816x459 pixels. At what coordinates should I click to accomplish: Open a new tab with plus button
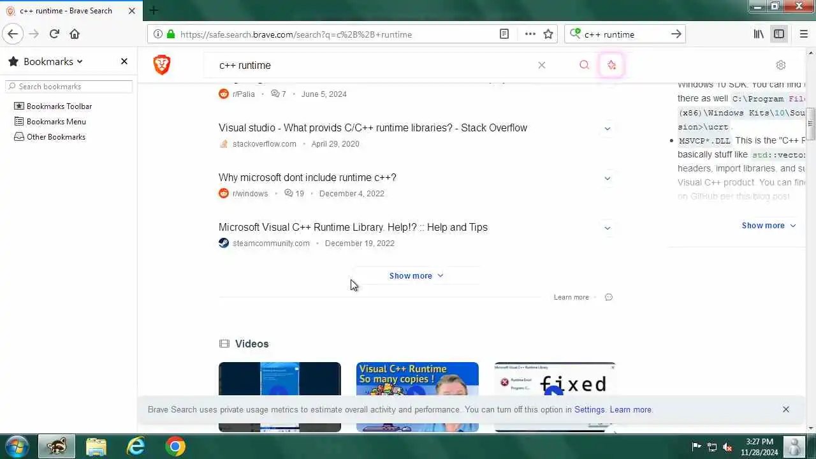[x=154, y=10]
